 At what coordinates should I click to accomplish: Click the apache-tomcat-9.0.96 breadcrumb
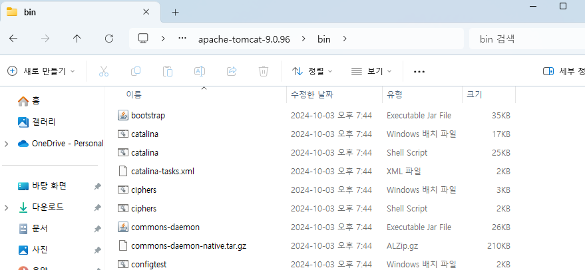(x=244, y=39)
